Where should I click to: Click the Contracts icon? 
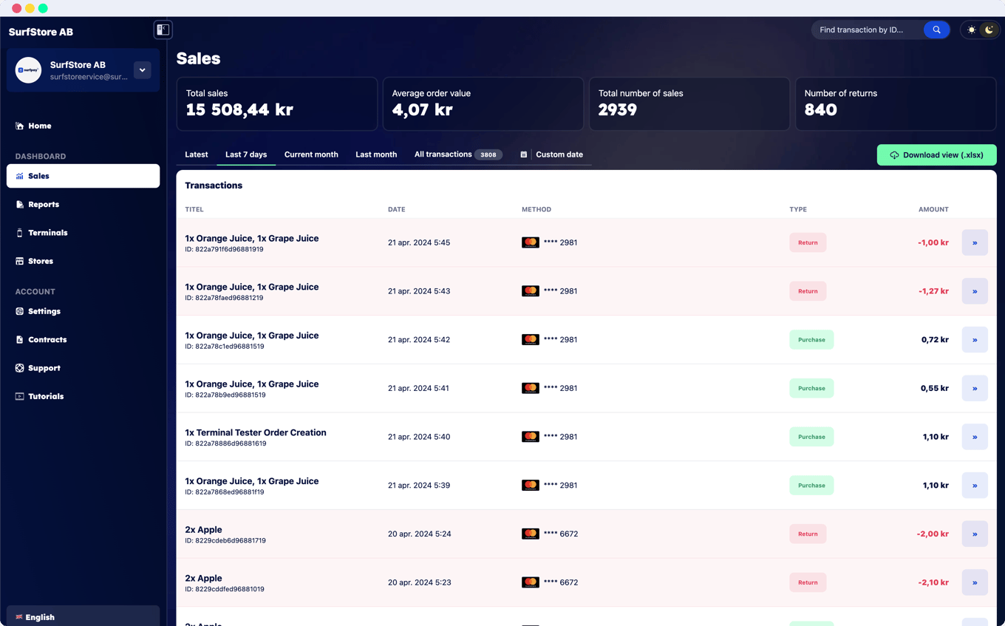point(21,339)
